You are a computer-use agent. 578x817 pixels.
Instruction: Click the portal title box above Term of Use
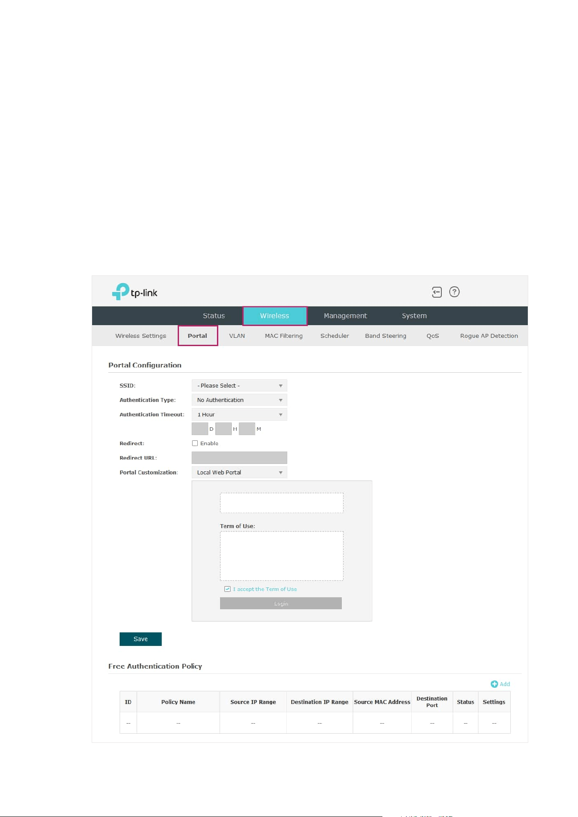pos(282,503)
